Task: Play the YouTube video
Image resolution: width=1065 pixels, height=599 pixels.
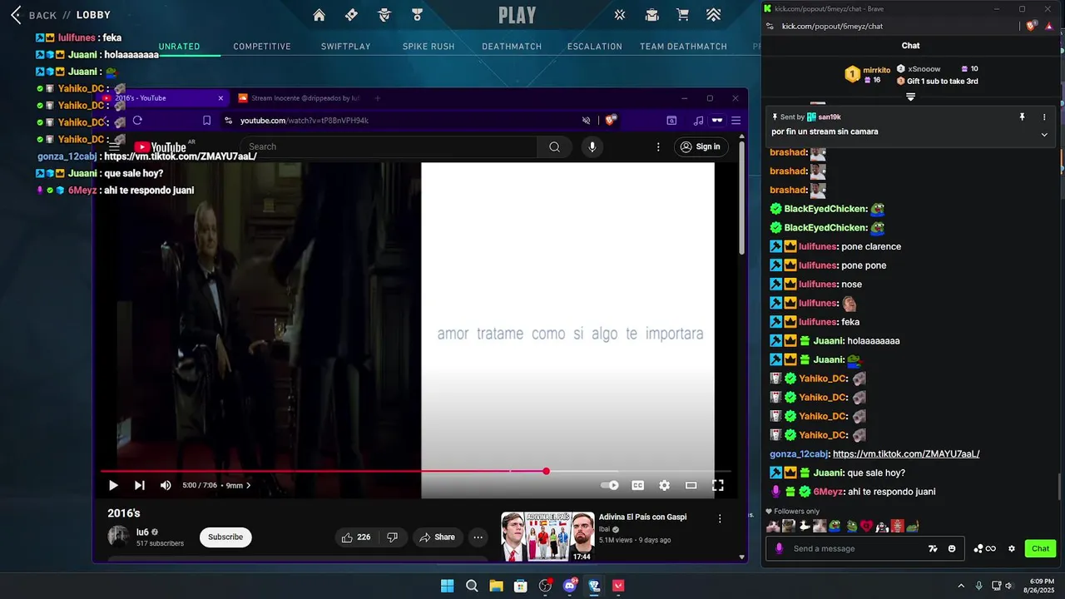Action: [x=113, y=485]
